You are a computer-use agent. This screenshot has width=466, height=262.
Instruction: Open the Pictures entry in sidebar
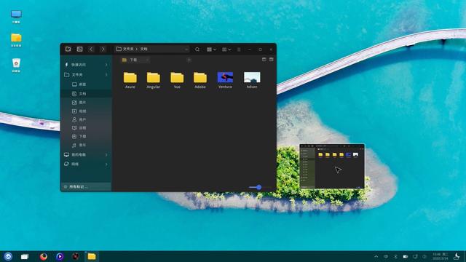click(86, 103)
